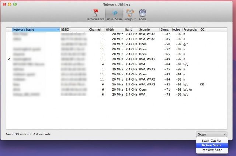Select the Wi-Fi Scan toolbar icon
The width and height of the screenshot is (236, 156).
(114, 15)
